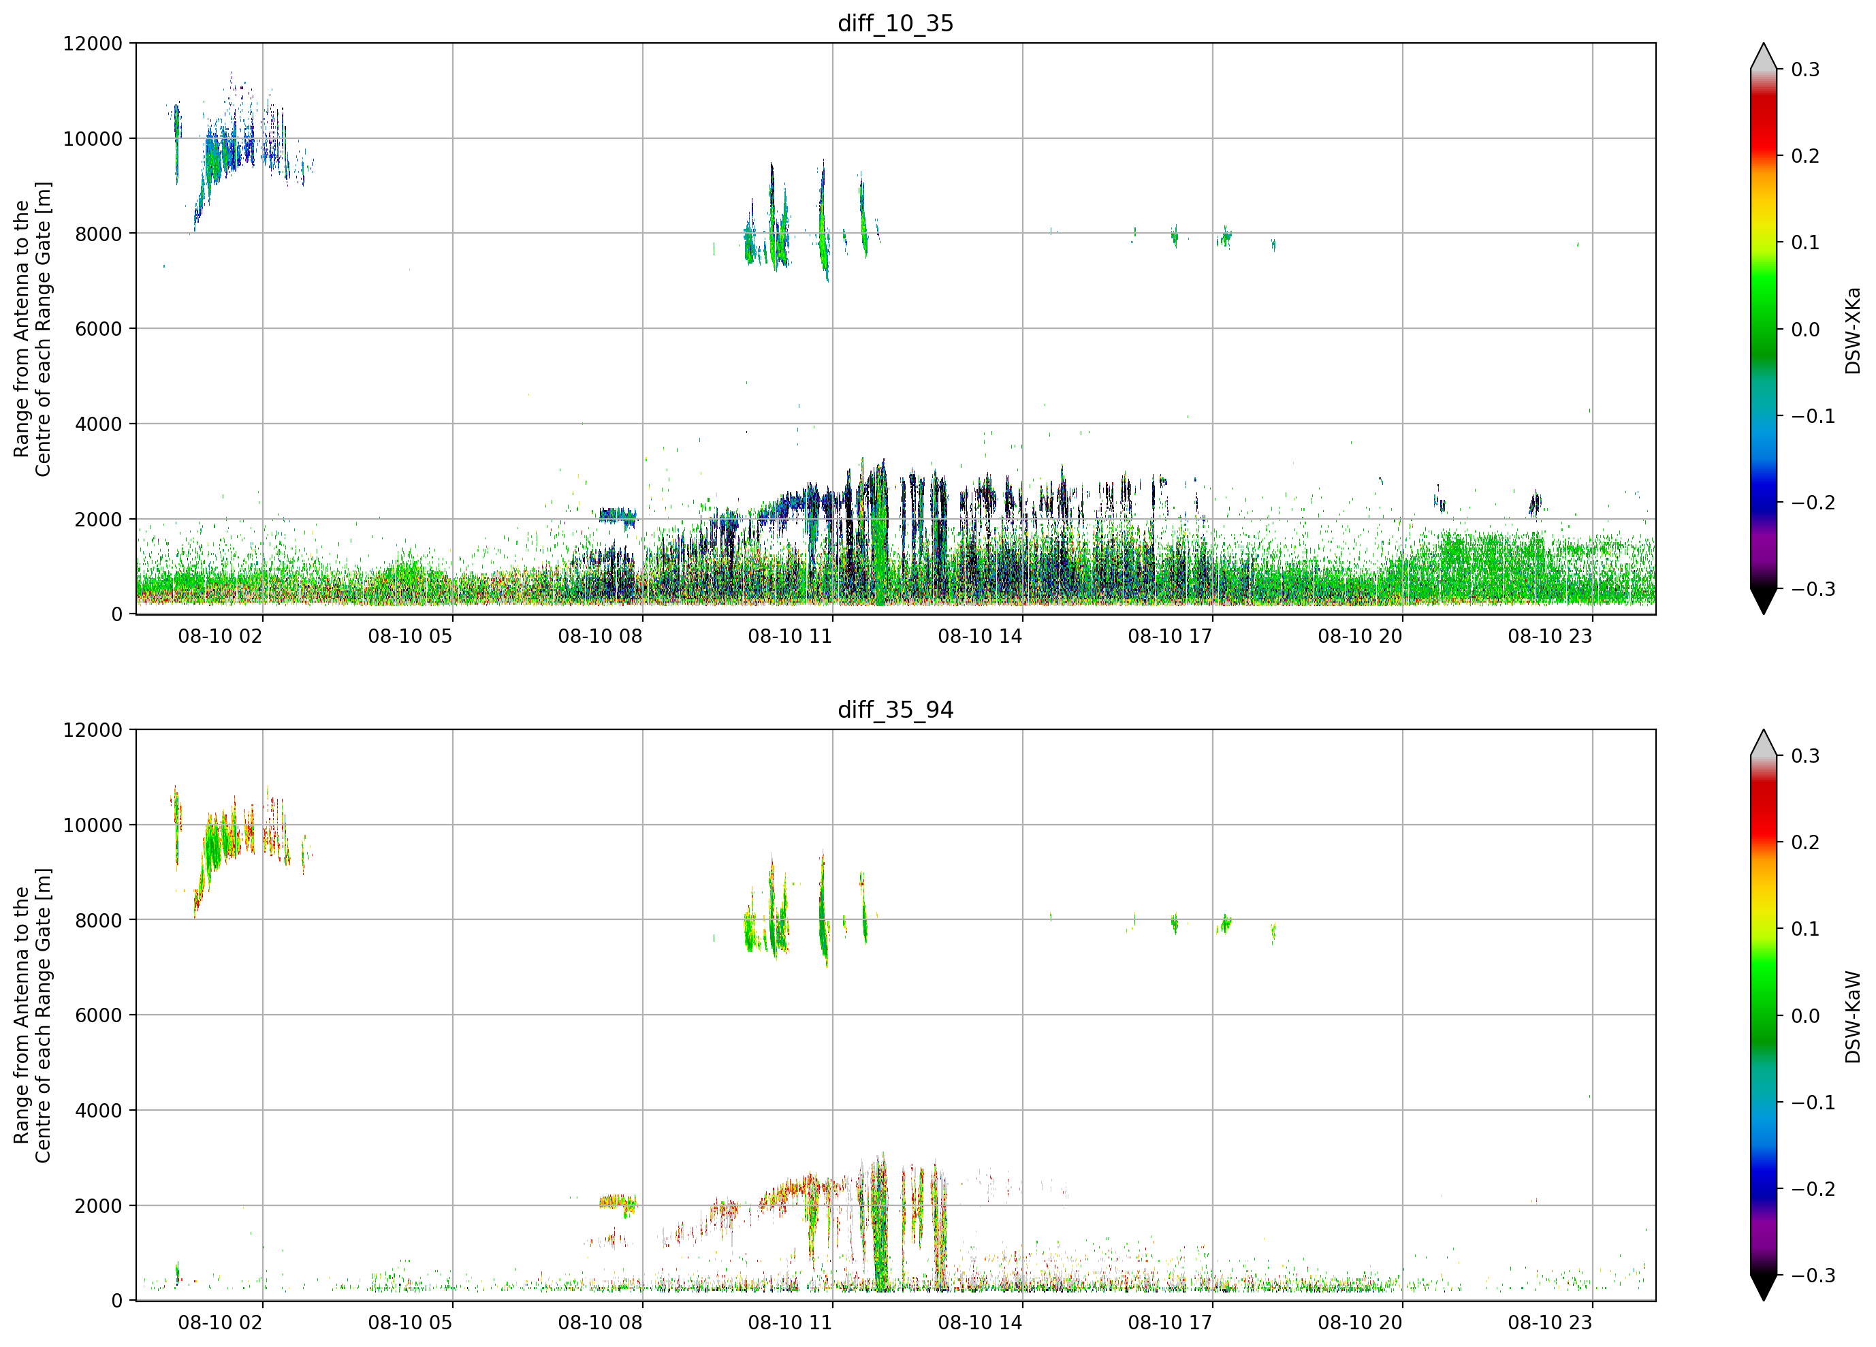
Task: Click the top plot 6000 y-axis tick
Action: pyautogui.click(x=99, y=330)
